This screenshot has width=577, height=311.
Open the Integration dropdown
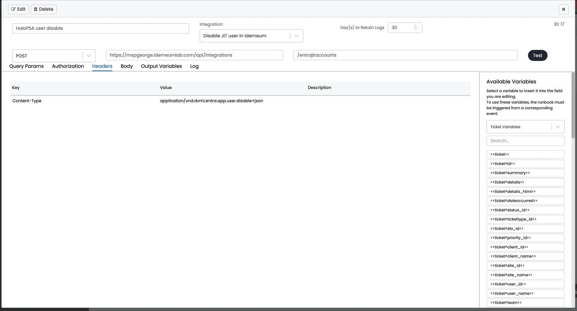pyautogui.click(x=251, y=36)
